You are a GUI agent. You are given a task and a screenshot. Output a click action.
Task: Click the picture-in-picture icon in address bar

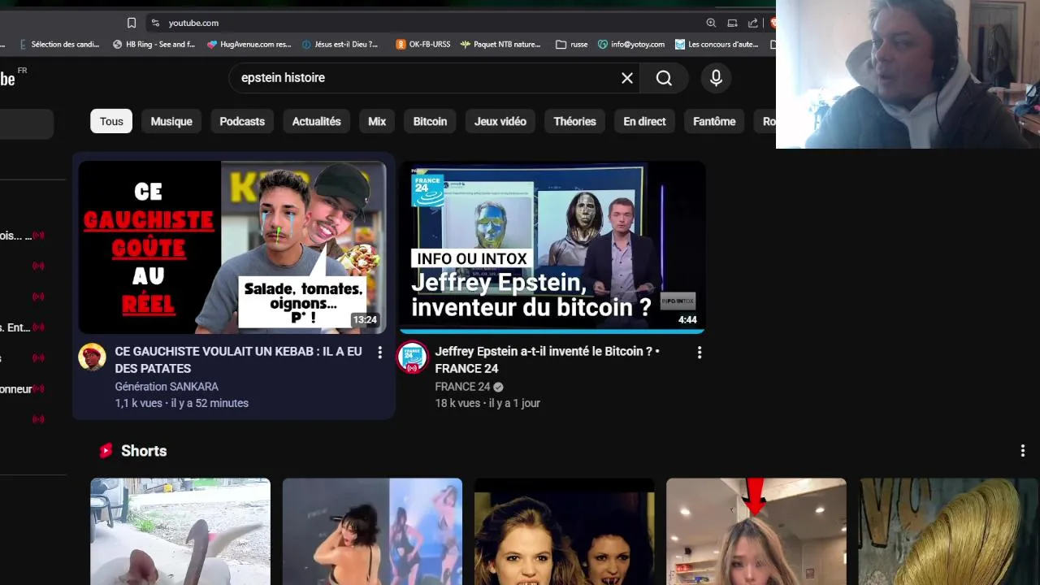(732, 23)
